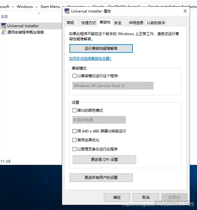Select the 通用安装程序概念指南 file name

(x=26, y=32)
